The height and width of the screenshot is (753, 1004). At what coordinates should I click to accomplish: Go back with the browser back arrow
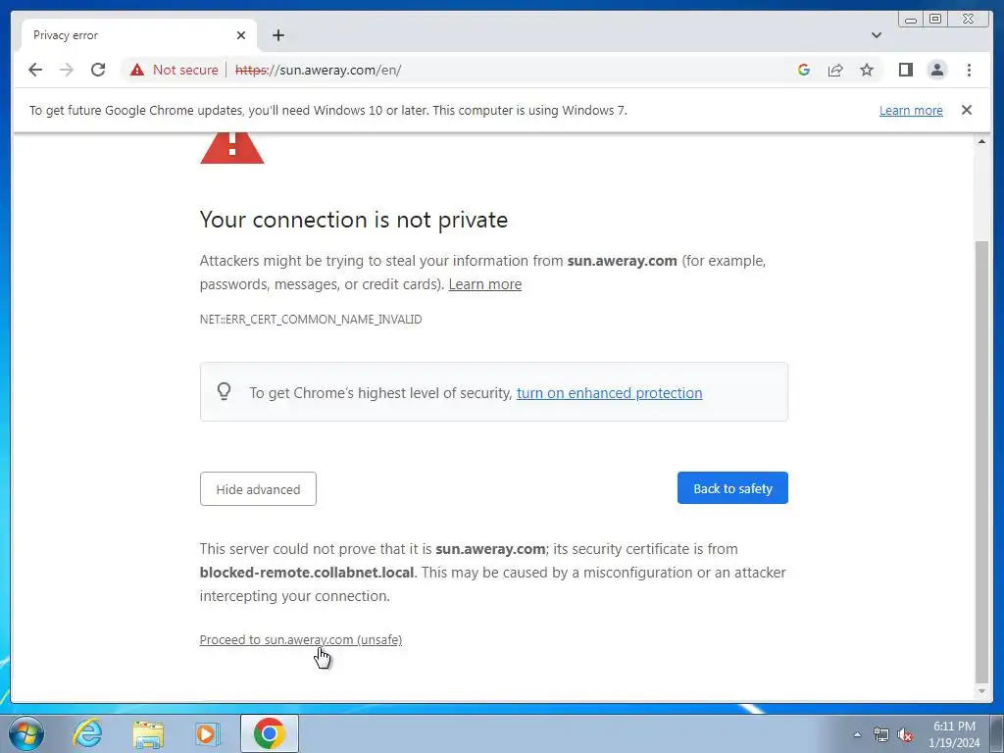tap(35, 70)
